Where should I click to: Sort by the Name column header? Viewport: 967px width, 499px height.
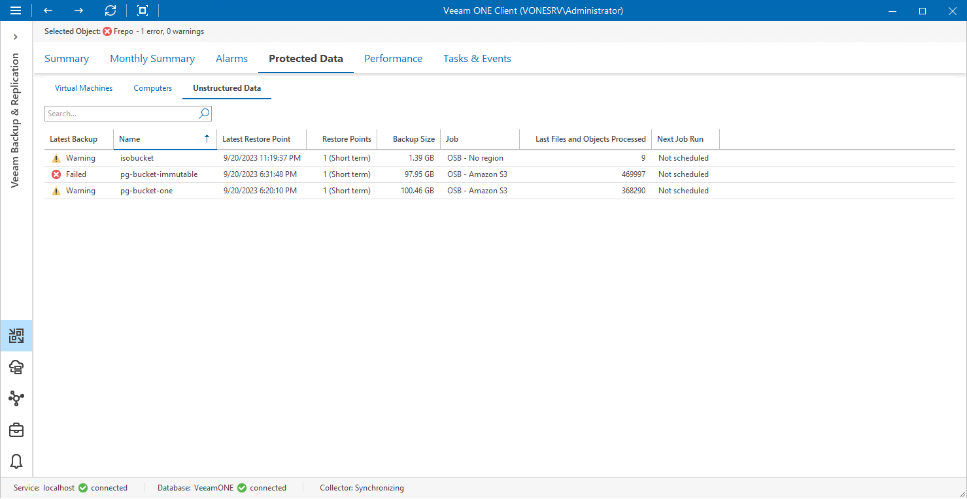point(129,139)
